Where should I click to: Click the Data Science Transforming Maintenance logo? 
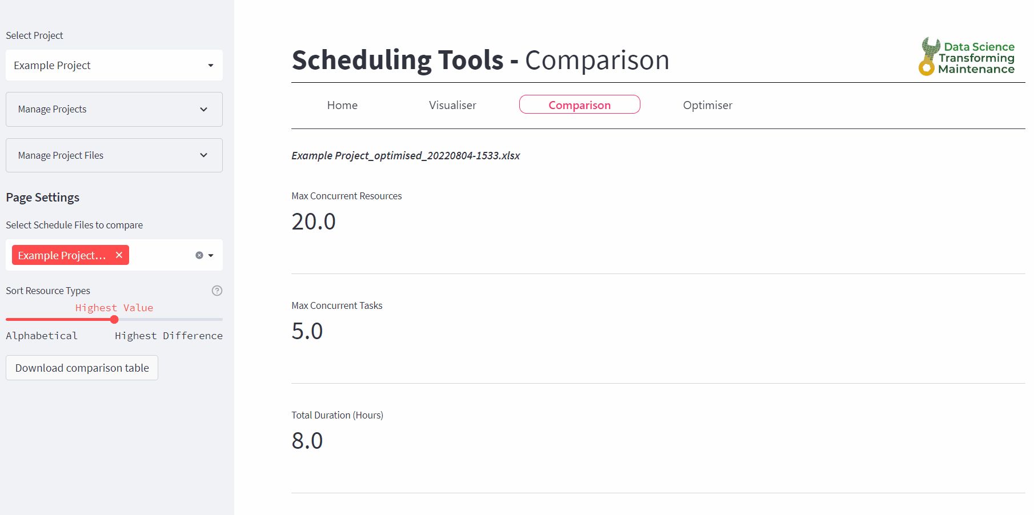click(x=967, y=57)
